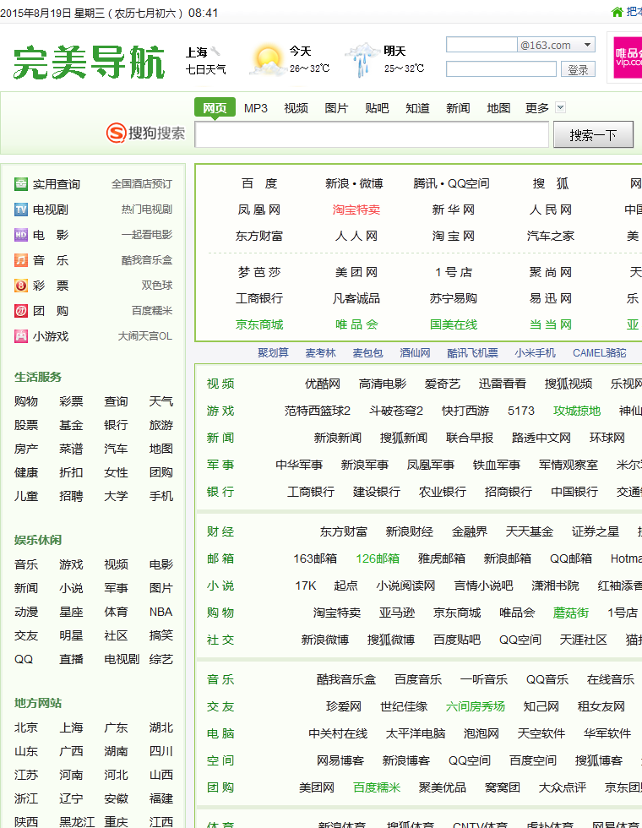Click the Sogou search logo

click(x=145, y=133)
